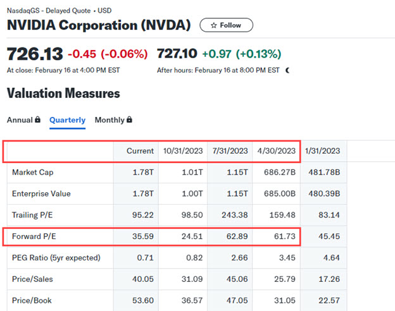Click the Price/Sales row label
This screenshot has width=395, height=311.
pyautogui.click(x=32, y=279)
